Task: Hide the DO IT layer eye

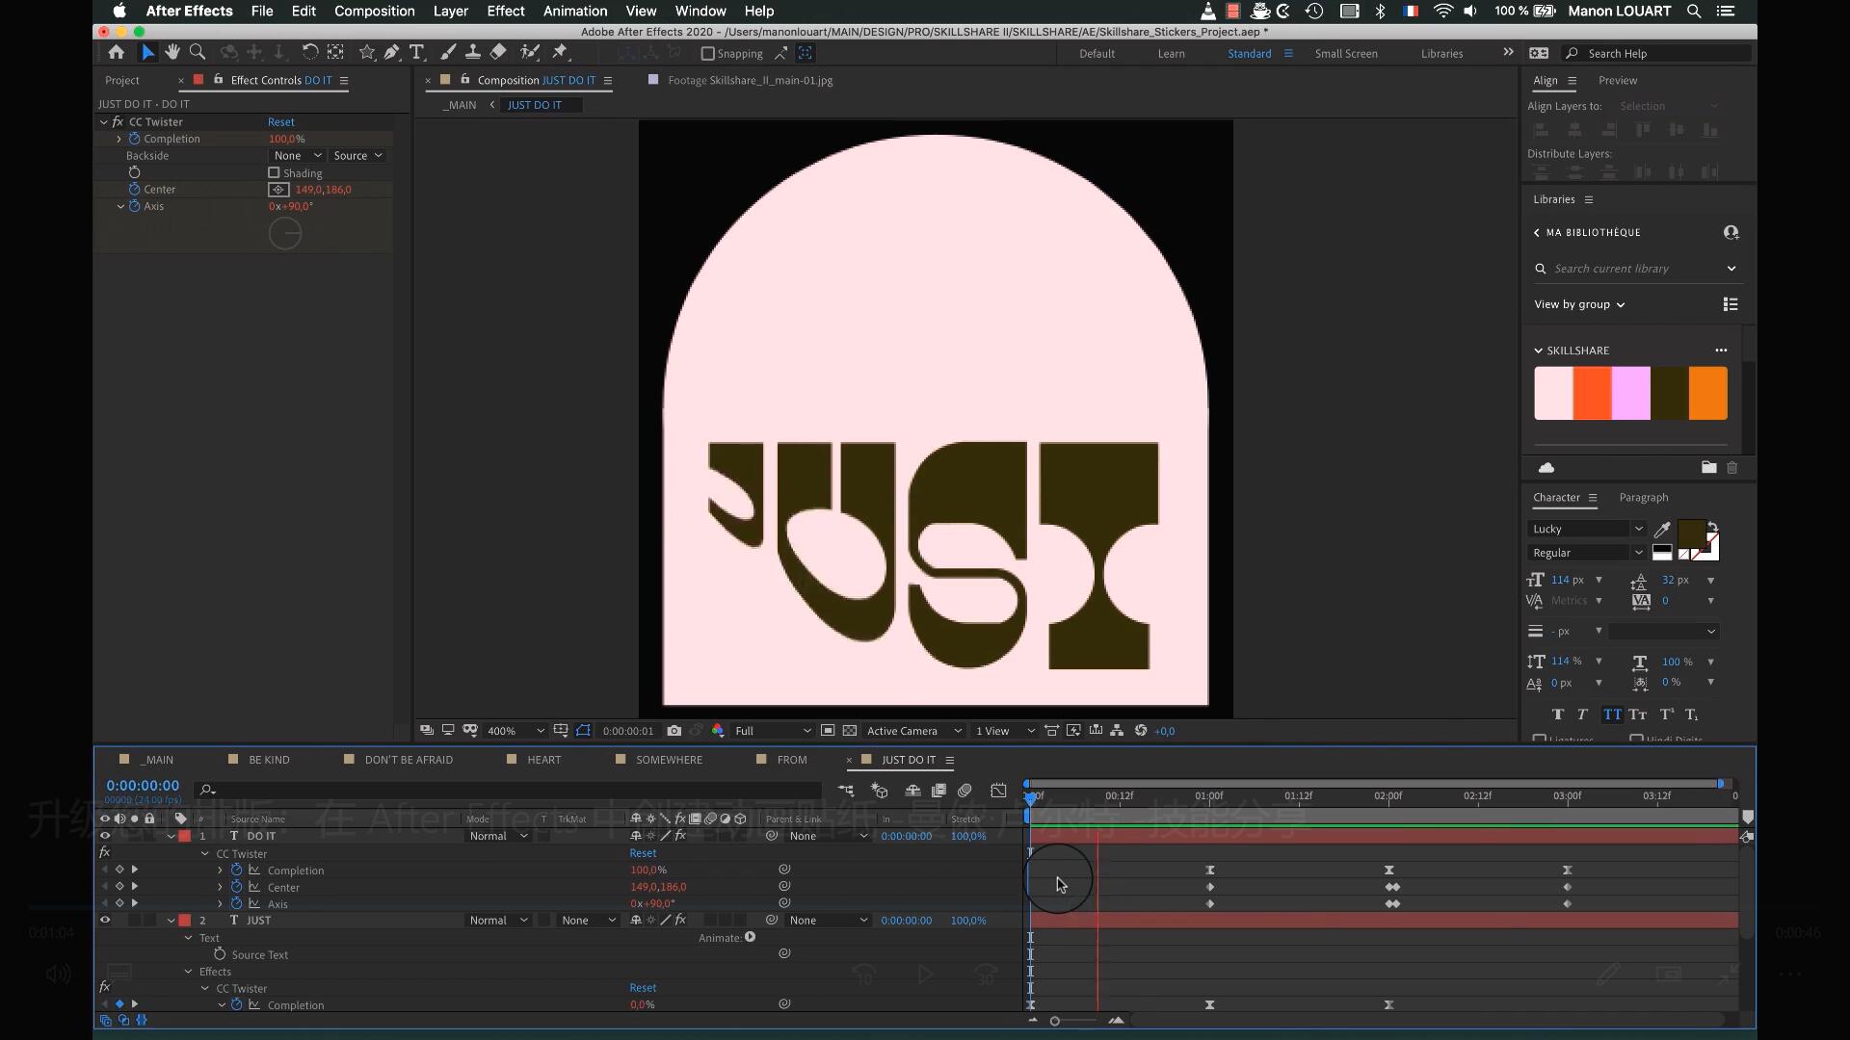Action: point(105,836)
